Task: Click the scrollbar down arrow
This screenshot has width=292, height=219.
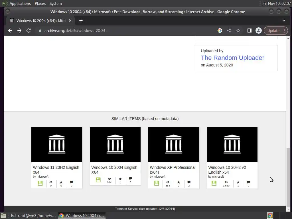Action: (x=288, y=210)
